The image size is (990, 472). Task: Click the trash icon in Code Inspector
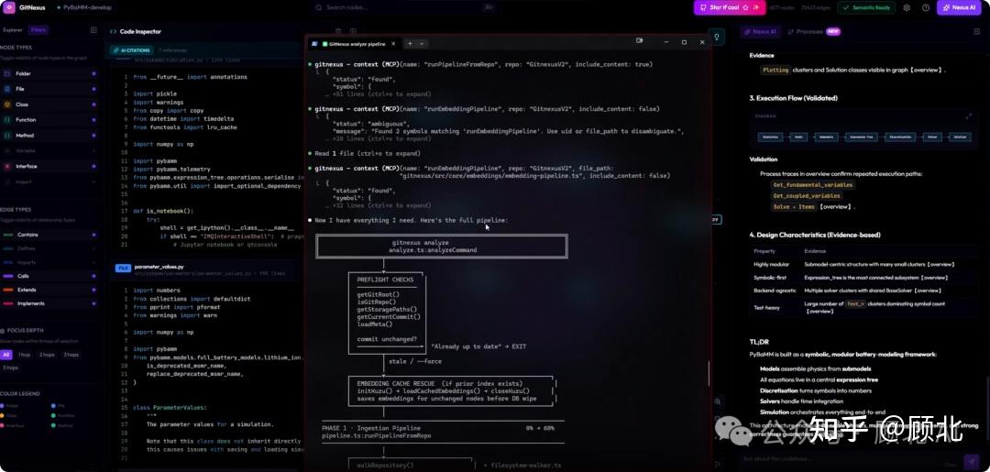pyautogui.click(x=338, y=31)
